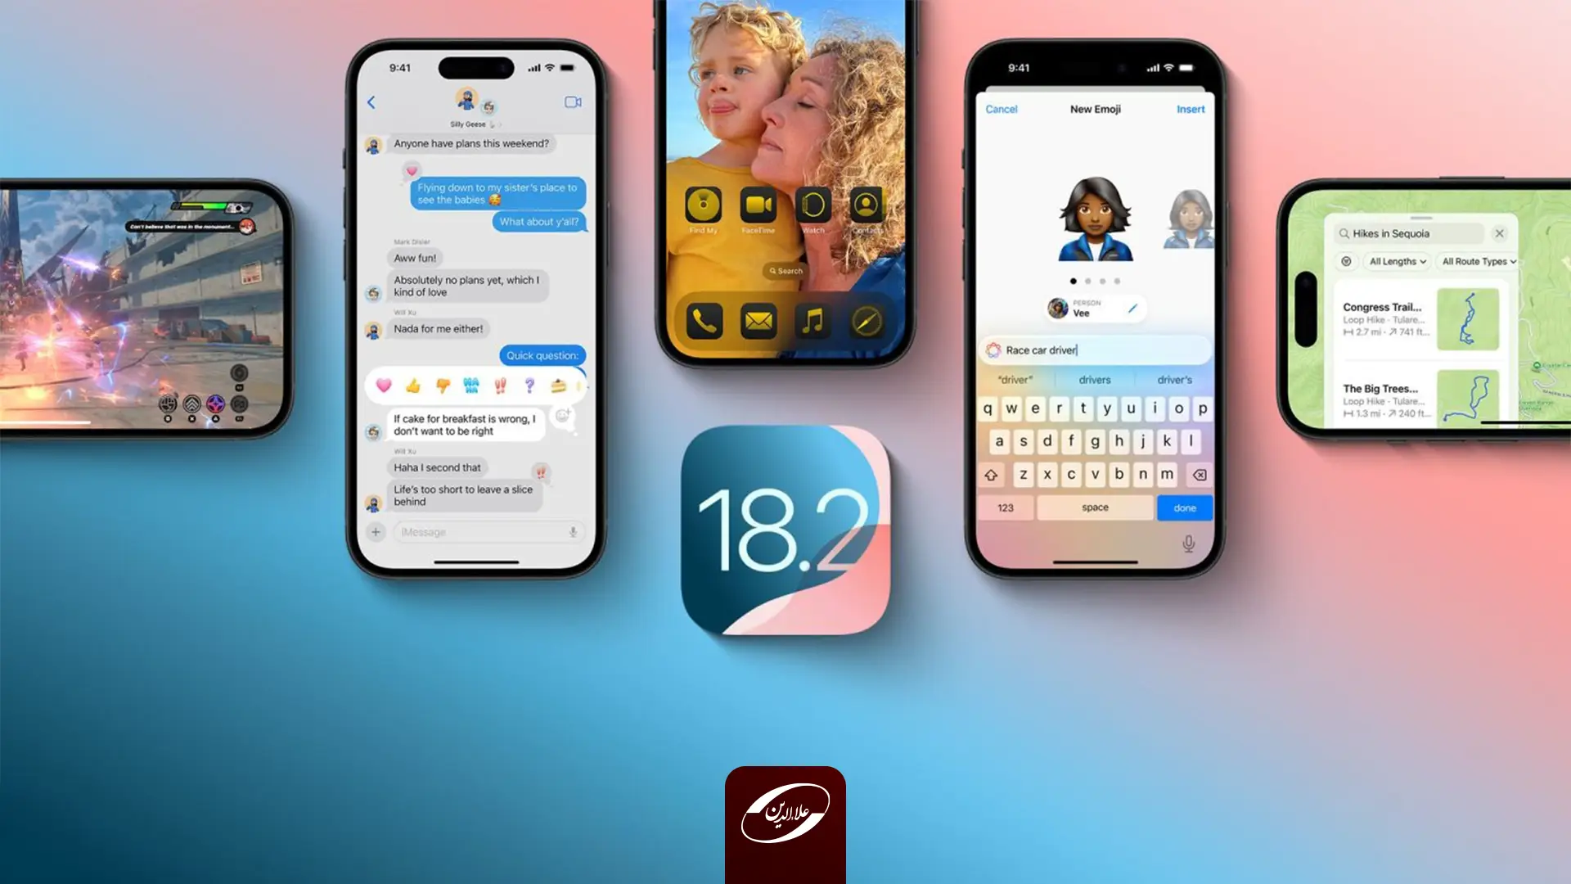Viewport: 1571px width, 884px height.
Task: Tap the FaceTime icon on home screen
Action: [758, 205]
